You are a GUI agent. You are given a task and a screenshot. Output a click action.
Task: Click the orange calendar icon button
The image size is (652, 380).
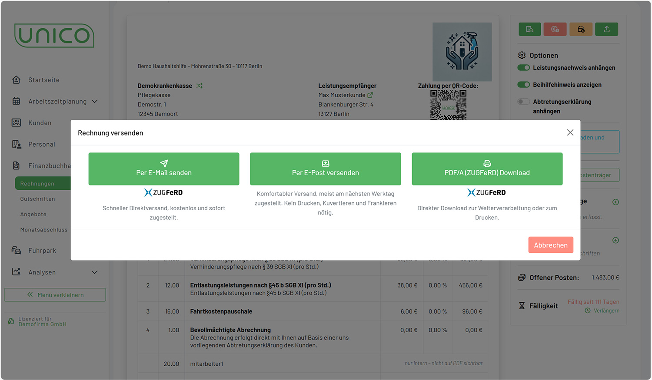click(x=581, y=29)
